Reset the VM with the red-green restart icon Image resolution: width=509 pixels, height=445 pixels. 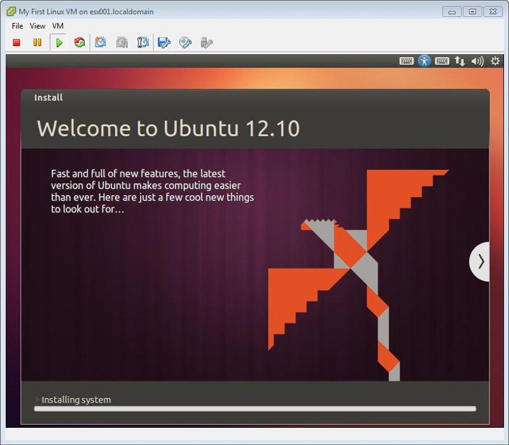coord(80,43)
